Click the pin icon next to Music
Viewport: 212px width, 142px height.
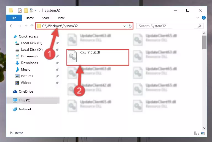(x=57, y=69)
